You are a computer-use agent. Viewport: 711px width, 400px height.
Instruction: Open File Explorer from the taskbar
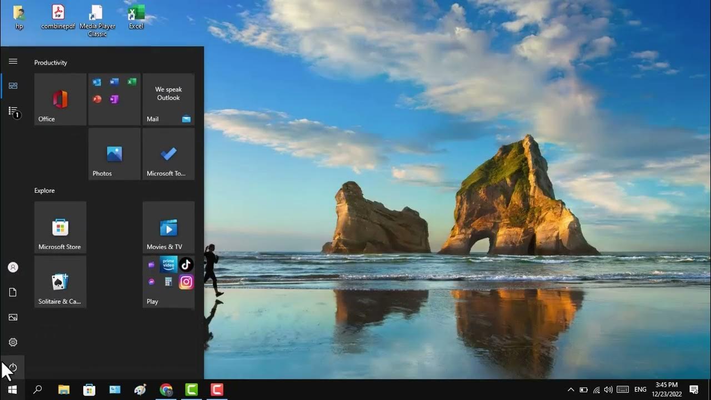pyautogui.click(x=64, y=390)
